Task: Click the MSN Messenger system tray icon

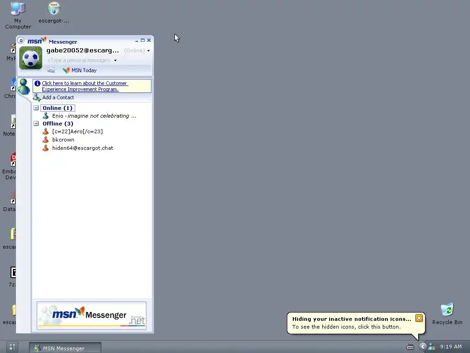Action: coord(431,347)
